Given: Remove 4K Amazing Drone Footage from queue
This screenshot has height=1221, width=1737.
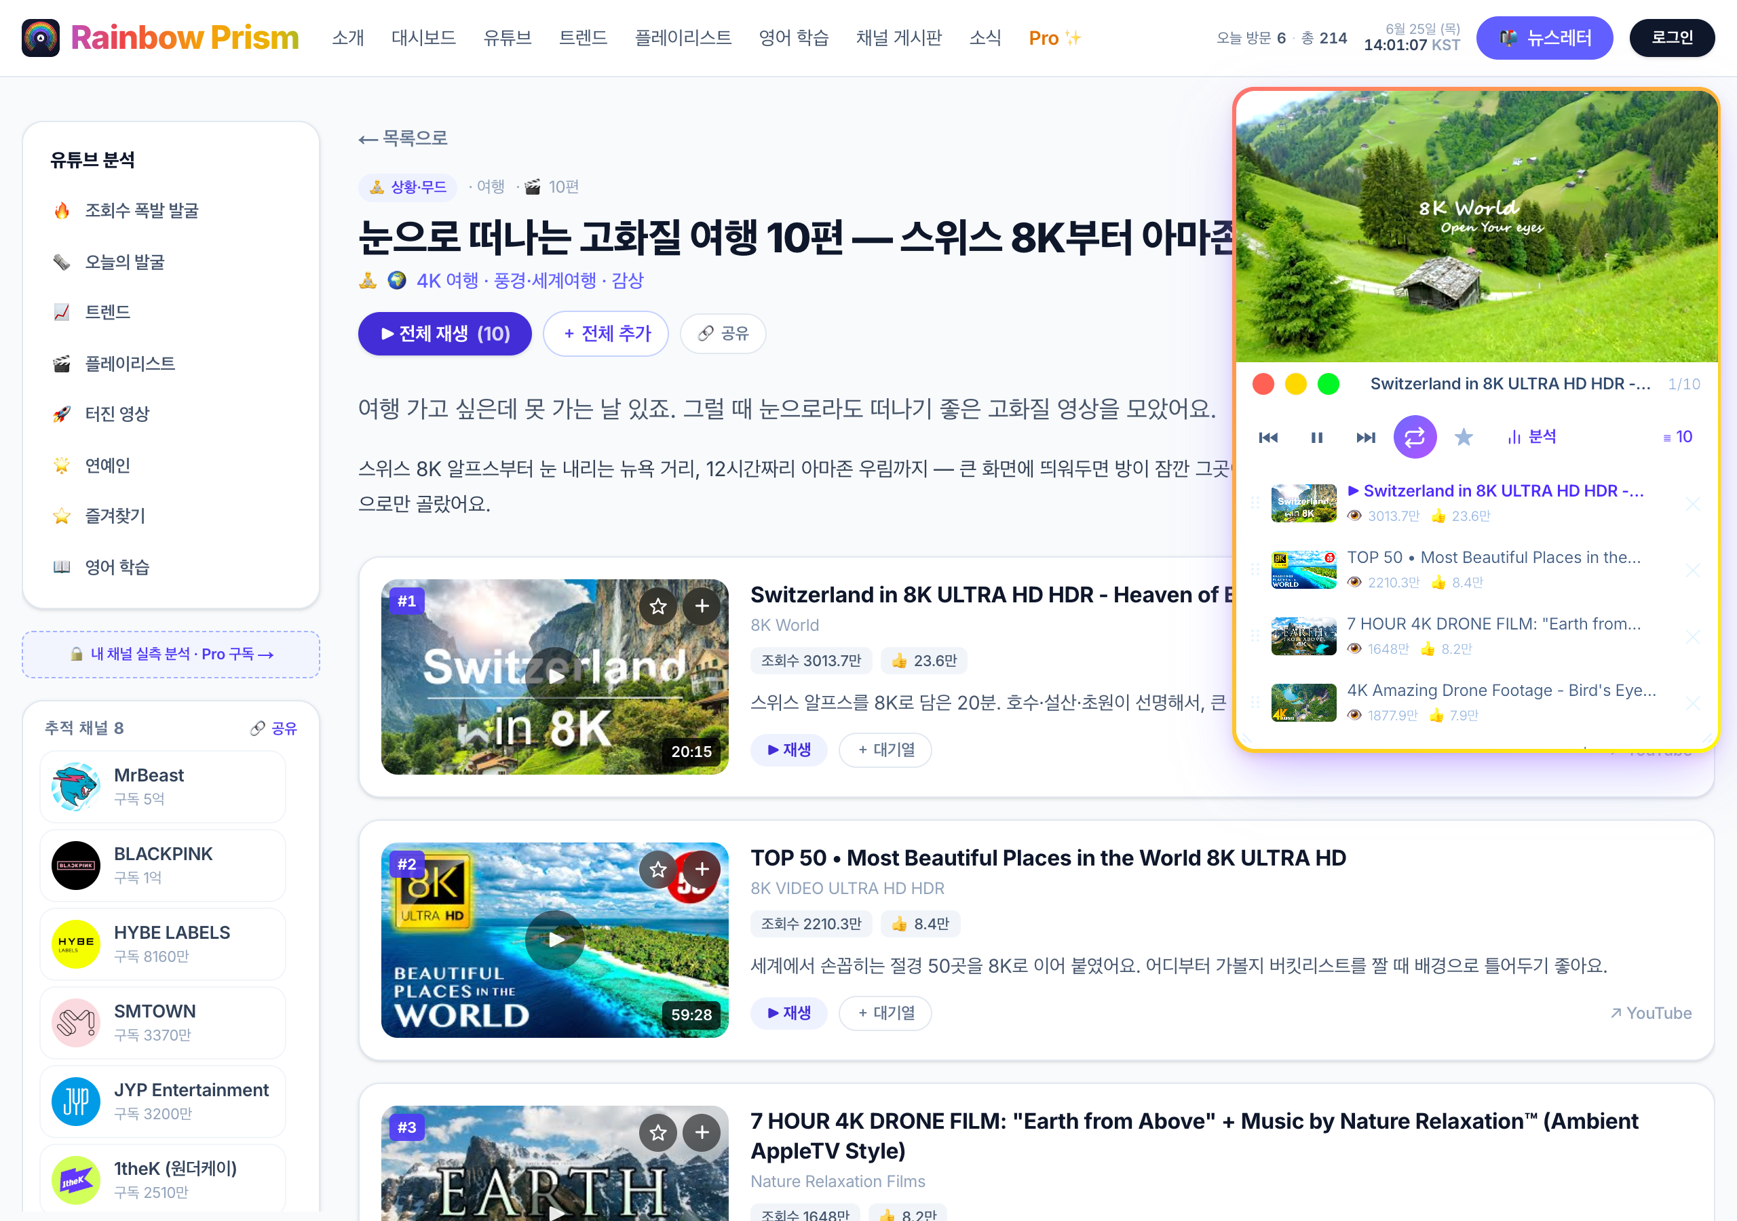Looking at the screenshot, I should pos(1693,703).
